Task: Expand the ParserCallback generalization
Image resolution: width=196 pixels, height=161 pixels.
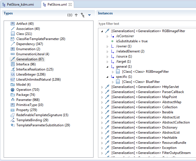Action: [102, 92]
